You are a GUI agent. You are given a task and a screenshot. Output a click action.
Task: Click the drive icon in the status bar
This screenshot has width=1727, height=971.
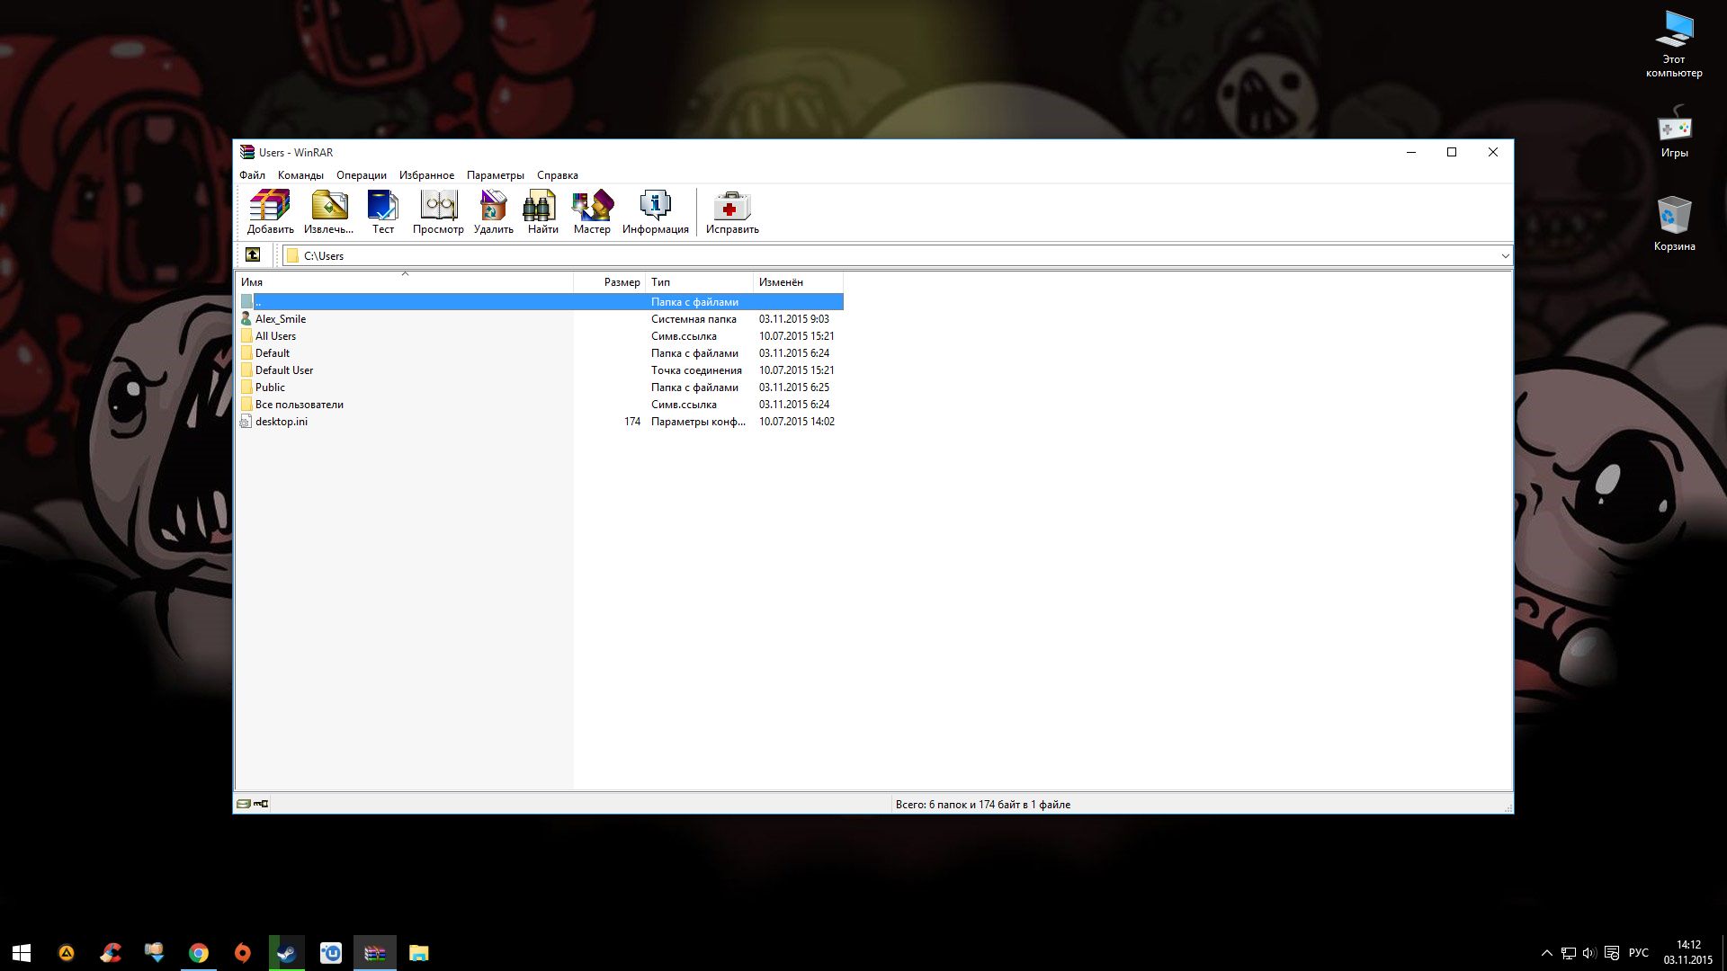(x=244, y=804)
